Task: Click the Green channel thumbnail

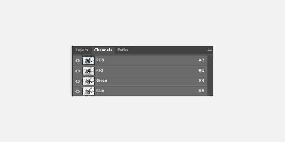Action: (89, 81)
